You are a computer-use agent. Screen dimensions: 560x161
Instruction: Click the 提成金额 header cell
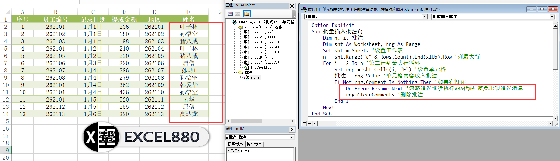(x=124, y=19)
